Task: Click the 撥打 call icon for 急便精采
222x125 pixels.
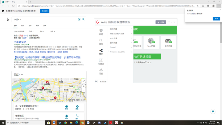Action: point(77,117)
